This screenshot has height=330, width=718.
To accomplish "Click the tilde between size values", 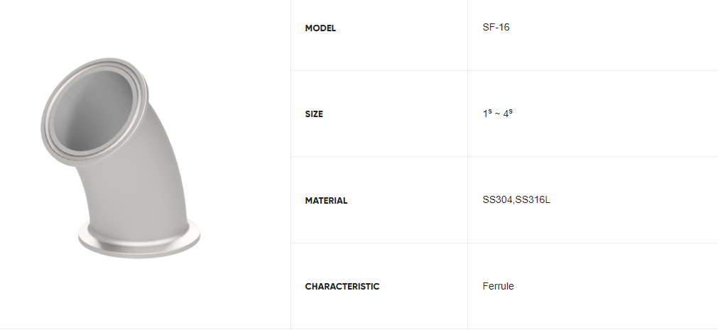I will [x=498, y=114].
